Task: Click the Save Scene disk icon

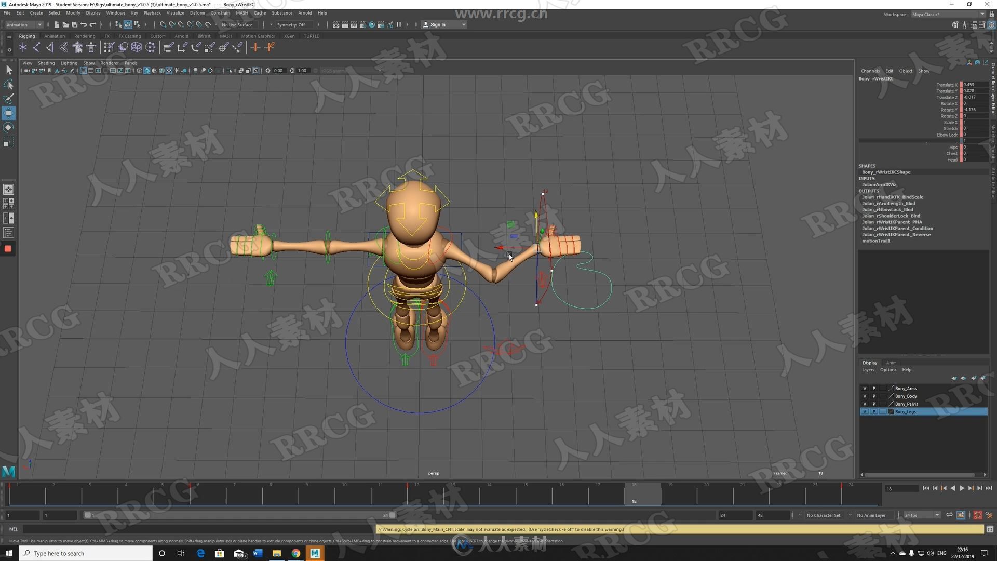Action: (x=74, y=24)
